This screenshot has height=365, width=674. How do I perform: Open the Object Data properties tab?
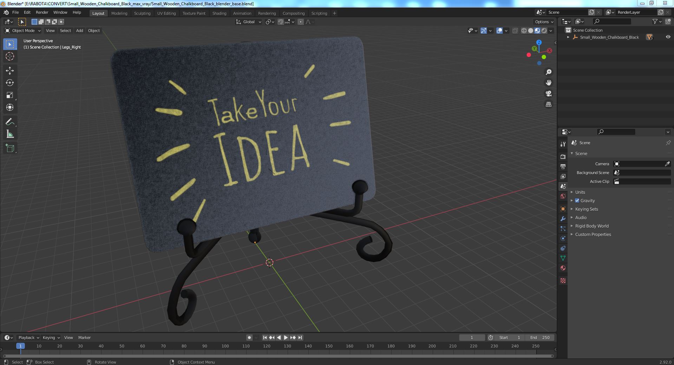coord(563,258)
